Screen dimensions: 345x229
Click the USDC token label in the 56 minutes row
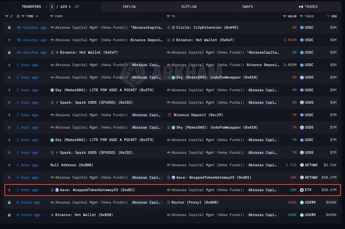309,53
